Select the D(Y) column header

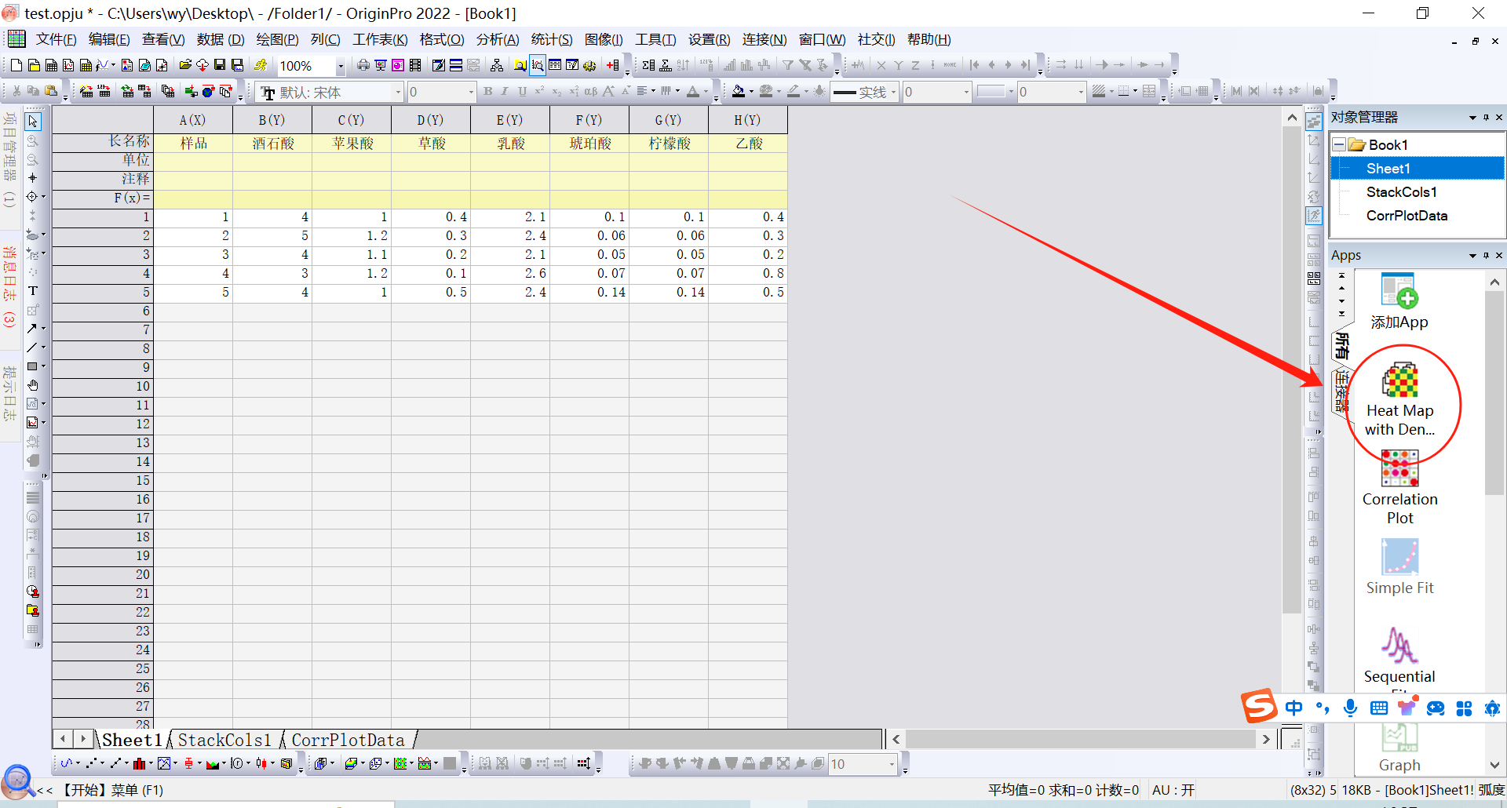tap(430, 120)
